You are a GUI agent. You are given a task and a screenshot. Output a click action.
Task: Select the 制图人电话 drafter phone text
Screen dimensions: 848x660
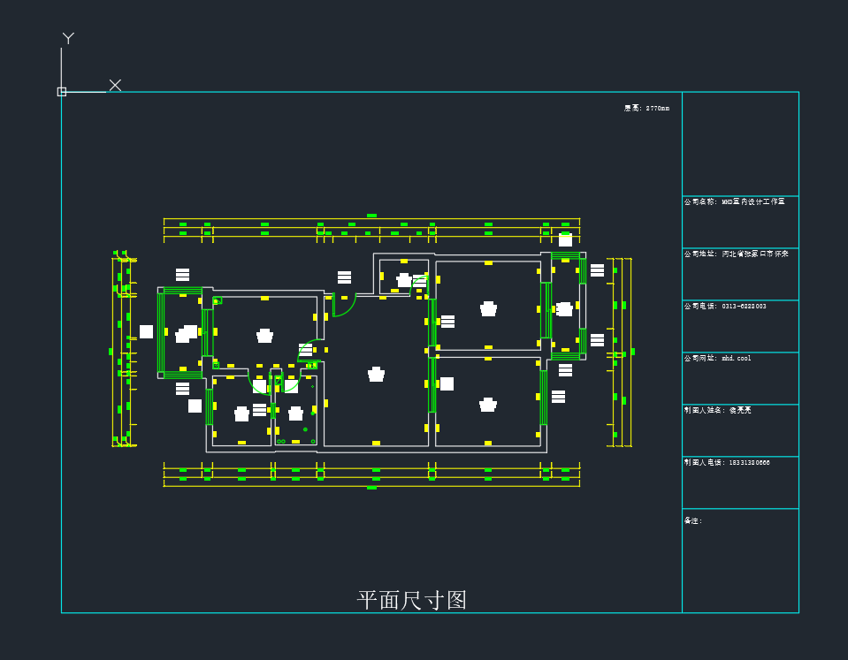[727, 462]
